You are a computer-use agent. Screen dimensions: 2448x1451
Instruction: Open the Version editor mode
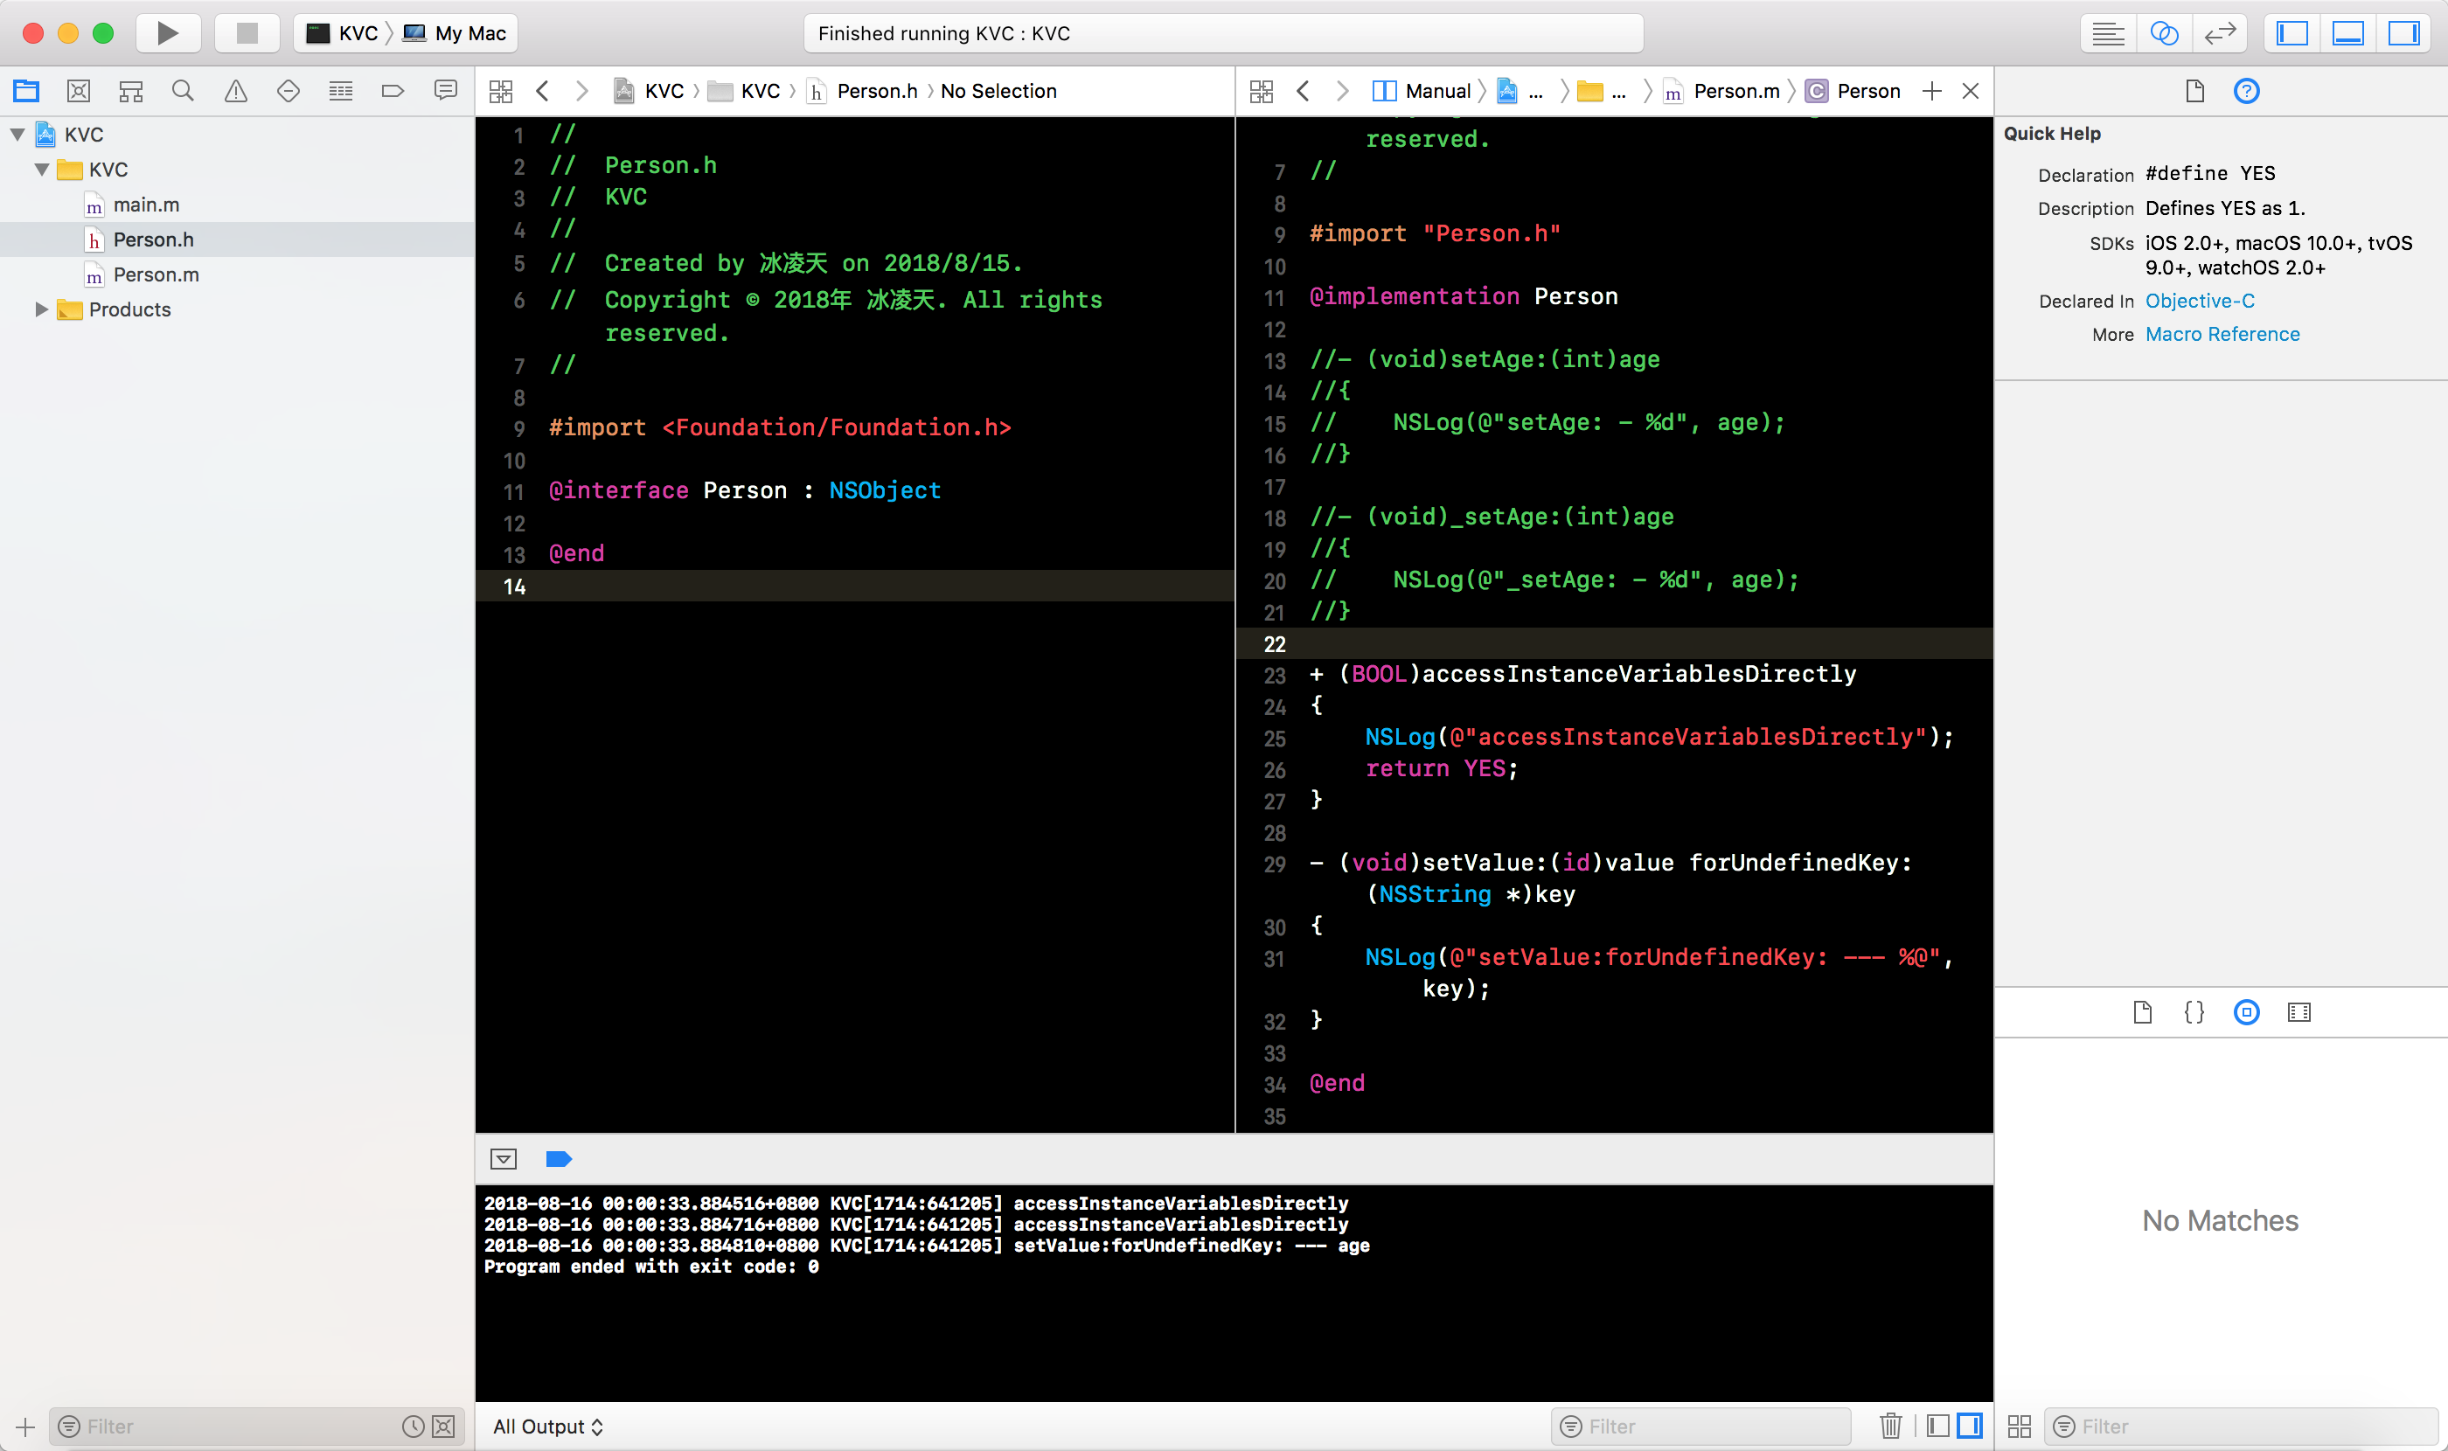pyautogui.click(x=2220, y=33)
